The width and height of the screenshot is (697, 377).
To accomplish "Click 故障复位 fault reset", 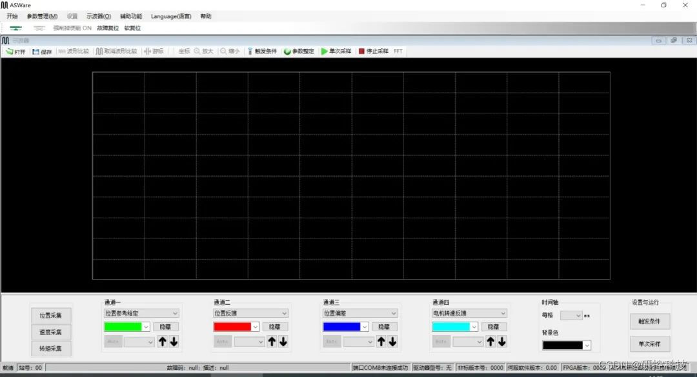I will pos(108,28).
